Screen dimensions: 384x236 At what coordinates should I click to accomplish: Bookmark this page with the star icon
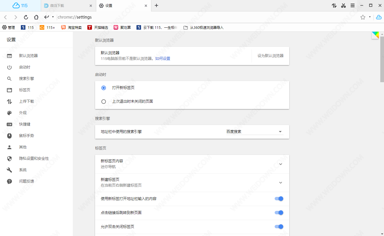coord(363,17)
